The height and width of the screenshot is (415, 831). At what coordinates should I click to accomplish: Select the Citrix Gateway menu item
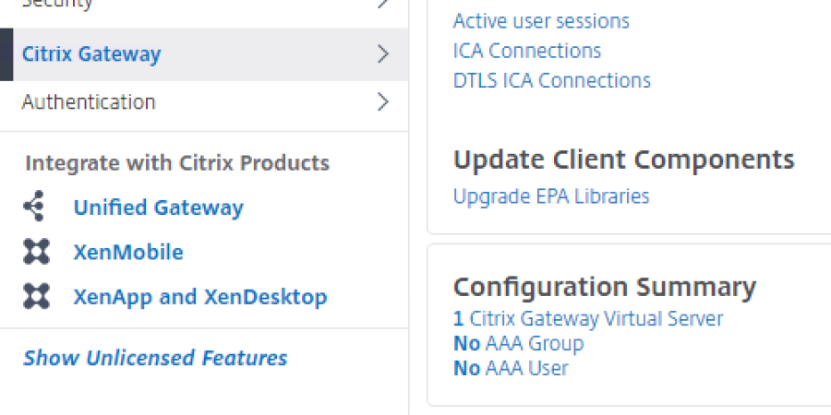[91, 54]
